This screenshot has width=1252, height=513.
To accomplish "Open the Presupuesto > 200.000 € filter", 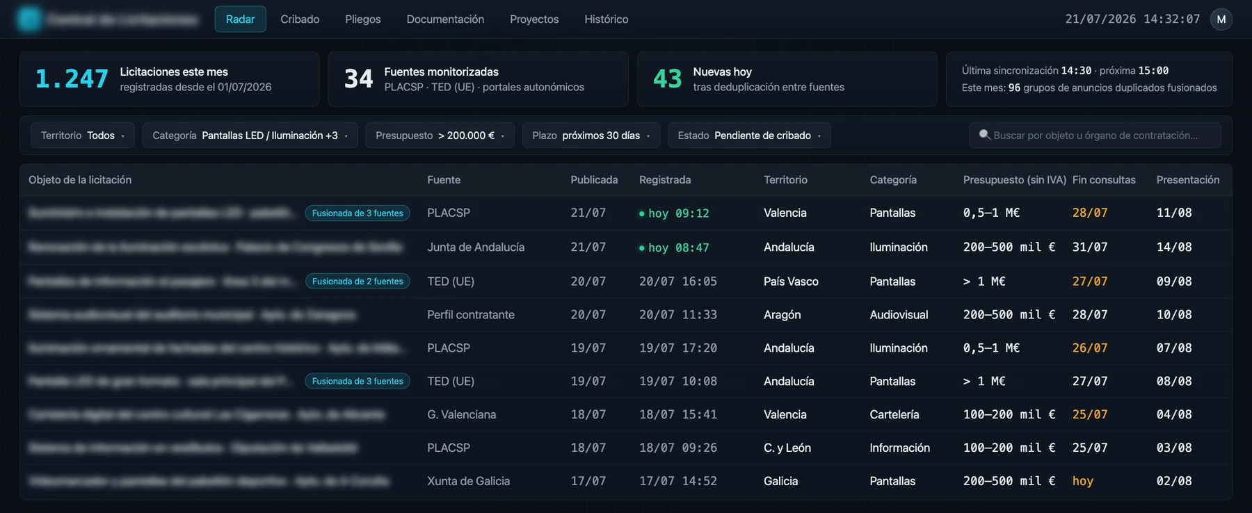I will click(440, 136).
